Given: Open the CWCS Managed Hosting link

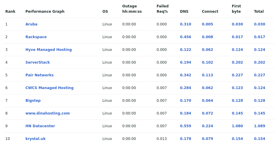Looking at the screenshot, I should [49, 88].
